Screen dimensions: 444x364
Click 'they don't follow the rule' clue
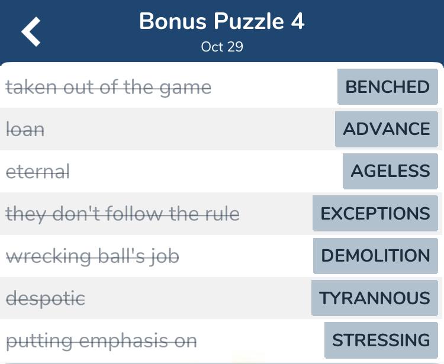click(x=123, y=214)
